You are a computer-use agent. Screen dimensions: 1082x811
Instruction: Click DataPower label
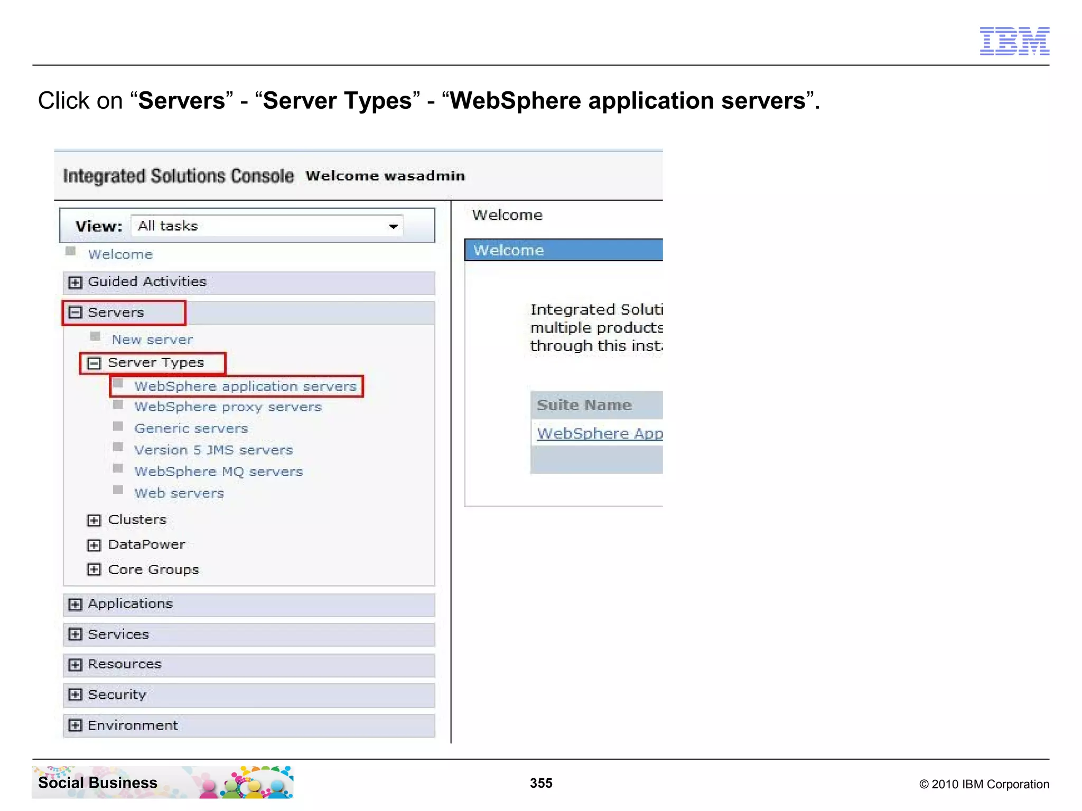click(x=146, y=544)
